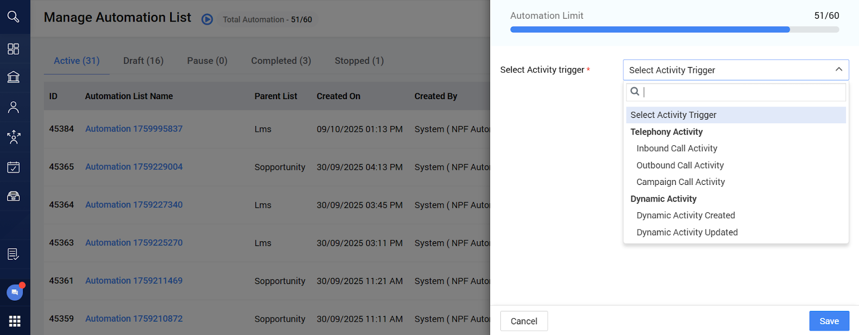Open the Completed (3) tab

[x=281, y=61]
